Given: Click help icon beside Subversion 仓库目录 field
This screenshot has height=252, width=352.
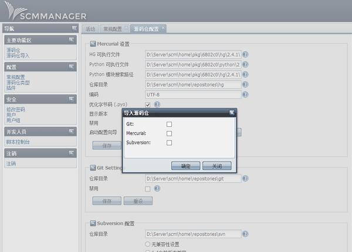Looking at the screenshot, I should [245, 234].
